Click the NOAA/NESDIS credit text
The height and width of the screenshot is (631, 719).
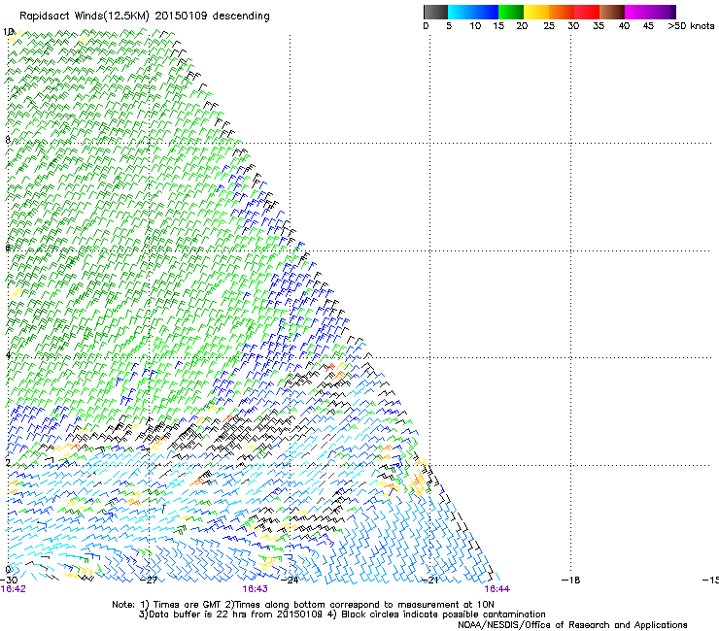coord(572,624)
